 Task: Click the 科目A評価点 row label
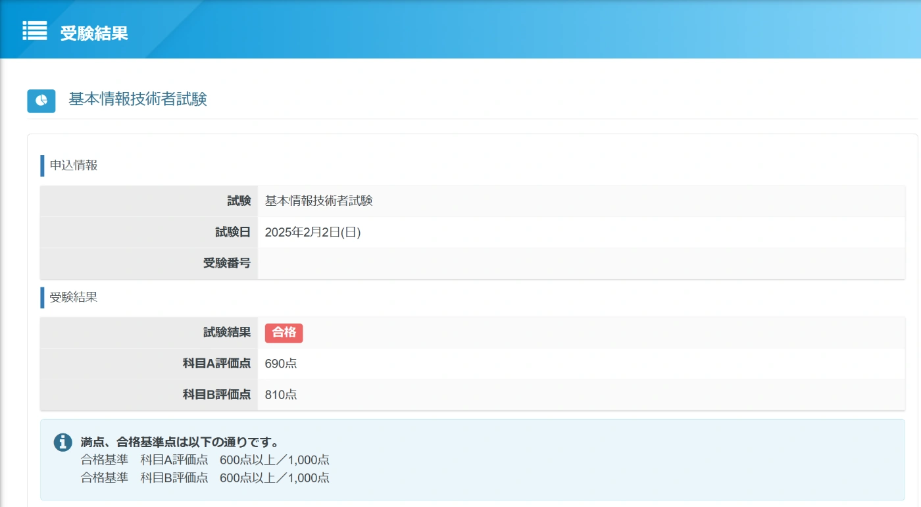tap(217, 363)
